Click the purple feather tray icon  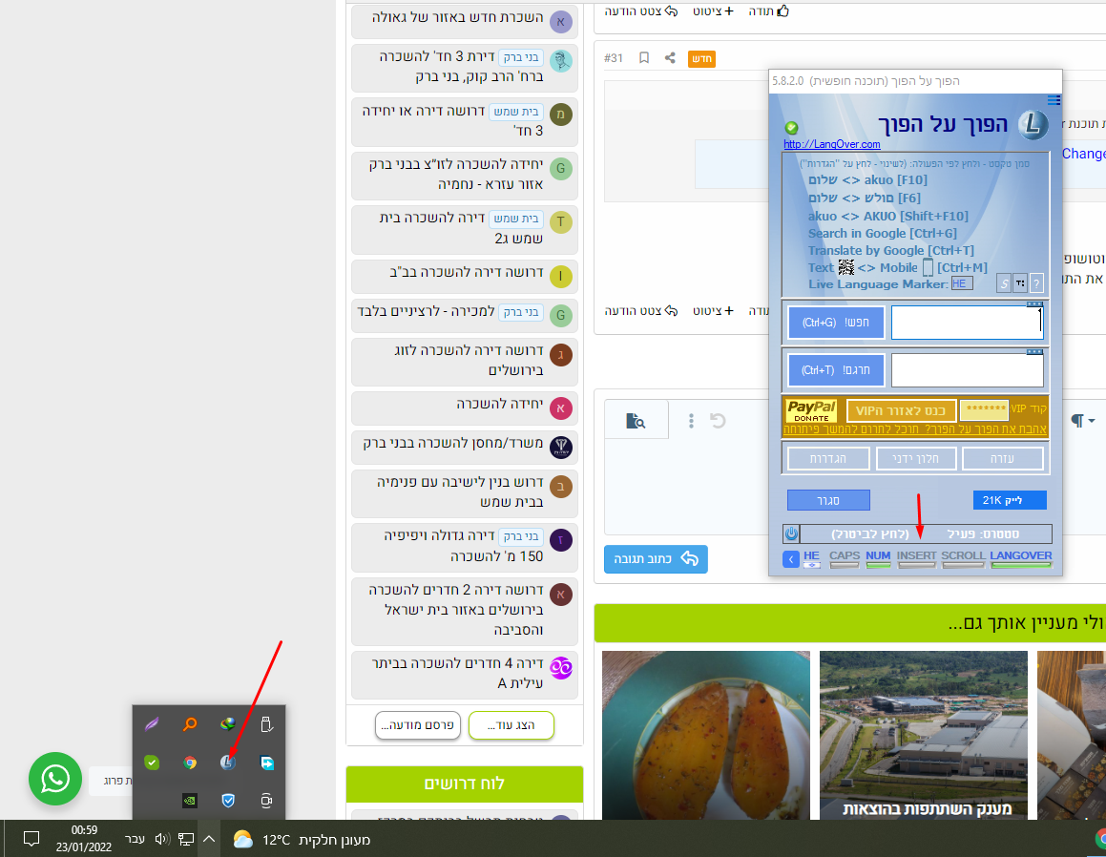point(152,724)
